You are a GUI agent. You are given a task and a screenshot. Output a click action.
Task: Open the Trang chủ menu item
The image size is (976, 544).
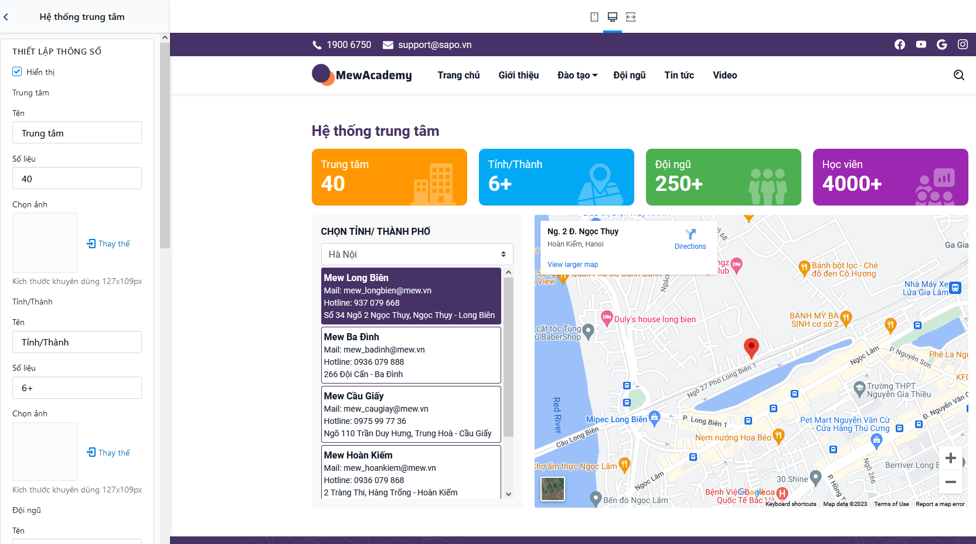[458, 75]
